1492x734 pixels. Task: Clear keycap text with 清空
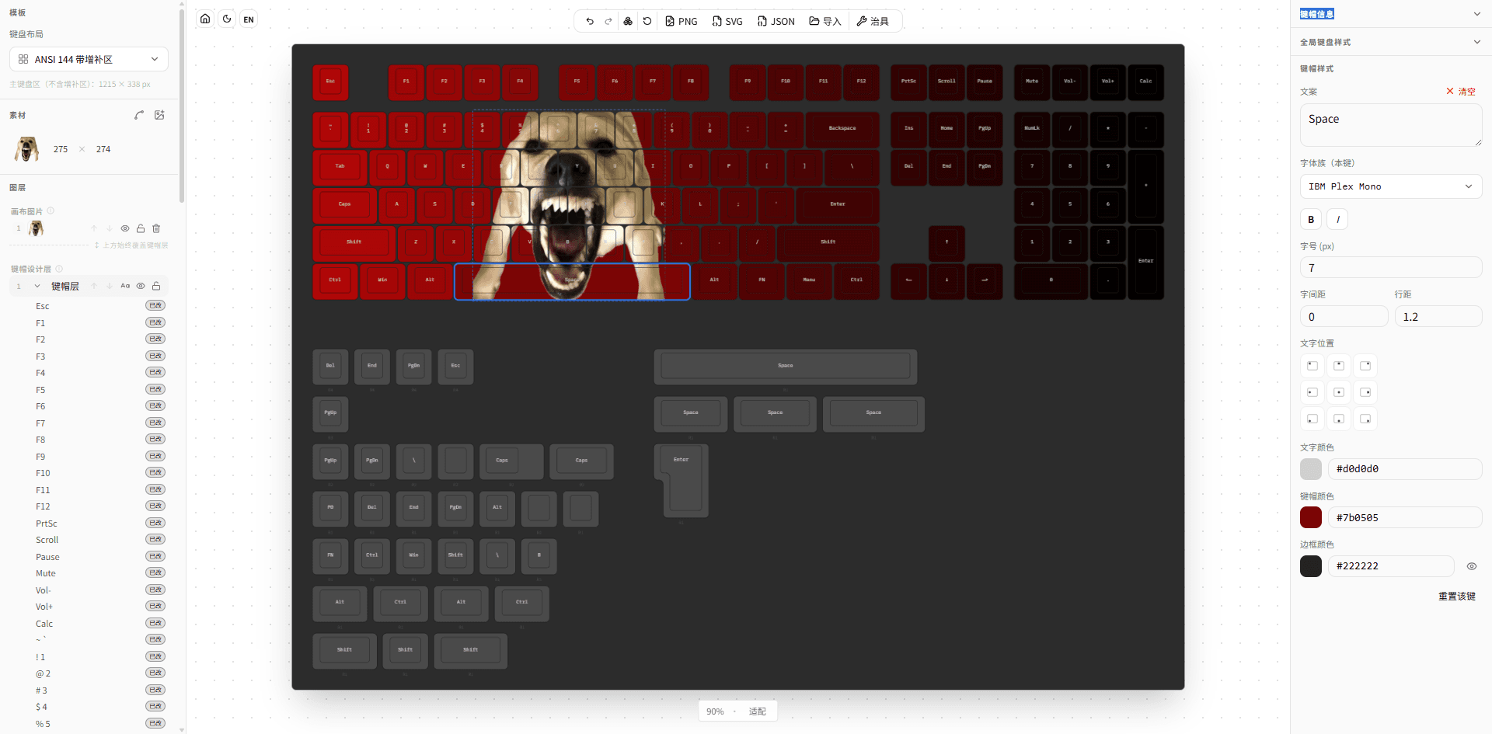click(1461, 92)
